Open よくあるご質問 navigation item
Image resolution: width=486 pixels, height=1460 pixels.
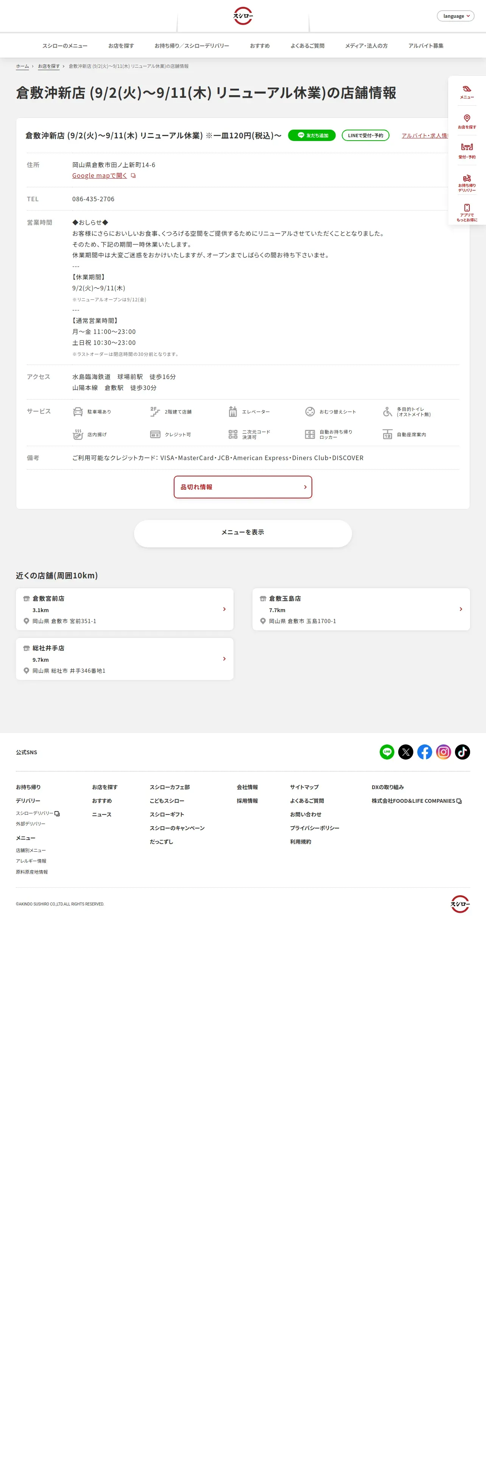tap(307, 46)
